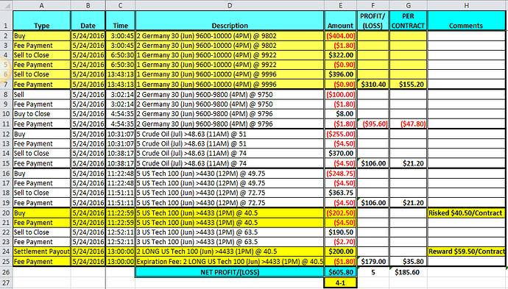Select the $185.60 per-contract total cell
This screenshot has height=289, width=508.
(x=408, y=272)
